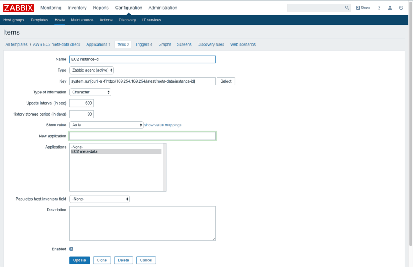Switch to the Discovery rules tab

coord(211,44)
